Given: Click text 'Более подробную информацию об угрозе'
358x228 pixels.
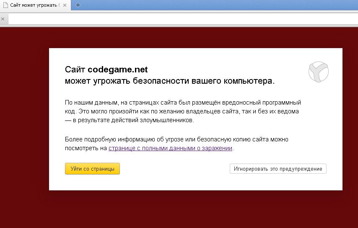Looking at the screenshot, I should [x=124, y=139].
